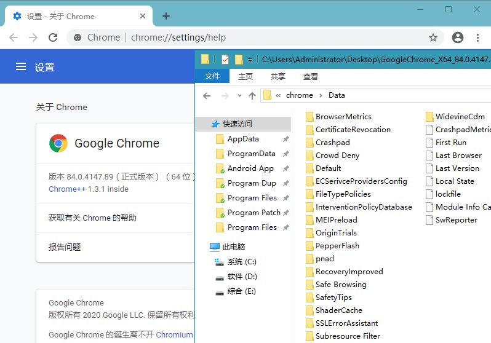Image resolution: width=491 pixels, height=343 pixels.
Task: Open 报告问题 row
Action: 116,247
